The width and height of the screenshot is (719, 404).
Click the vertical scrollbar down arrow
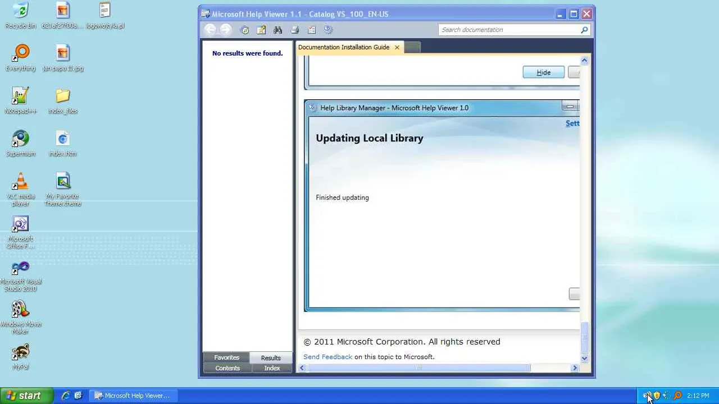click(x=584, y=358)
